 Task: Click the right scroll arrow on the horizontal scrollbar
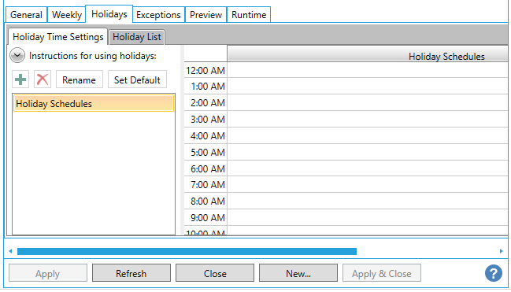click(x=502, y=251)
